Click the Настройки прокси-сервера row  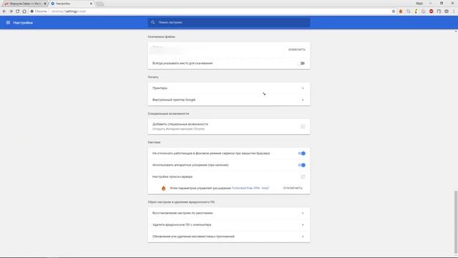[229, 177]
